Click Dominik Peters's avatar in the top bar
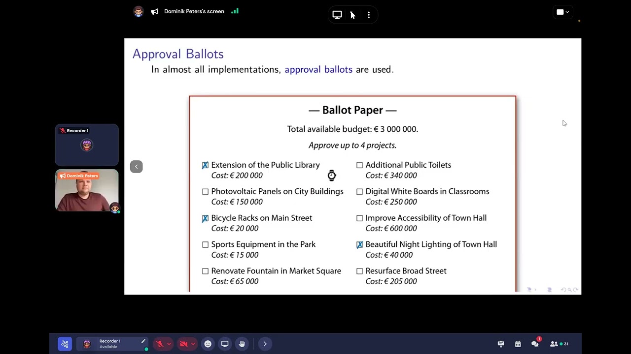Screen dimensions: 631x354 (139, 12)
